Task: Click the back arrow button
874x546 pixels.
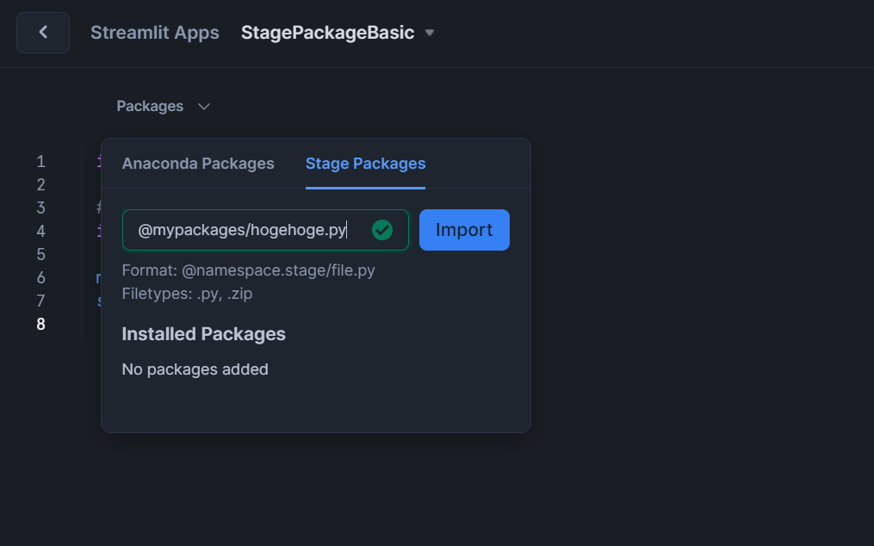Action: 43,33
